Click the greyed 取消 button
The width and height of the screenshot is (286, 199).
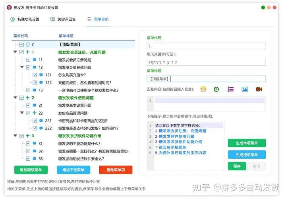coord(257,166)
